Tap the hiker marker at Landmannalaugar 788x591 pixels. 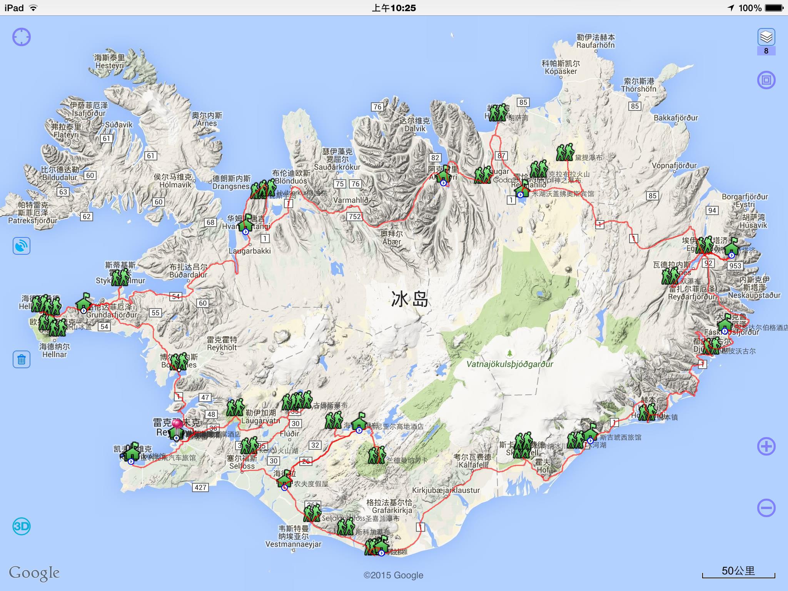click(376, 455)
